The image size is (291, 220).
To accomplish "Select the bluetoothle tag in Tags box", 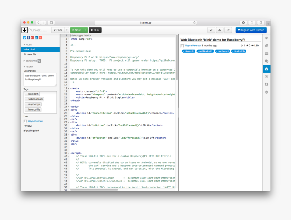I will 33,109.
